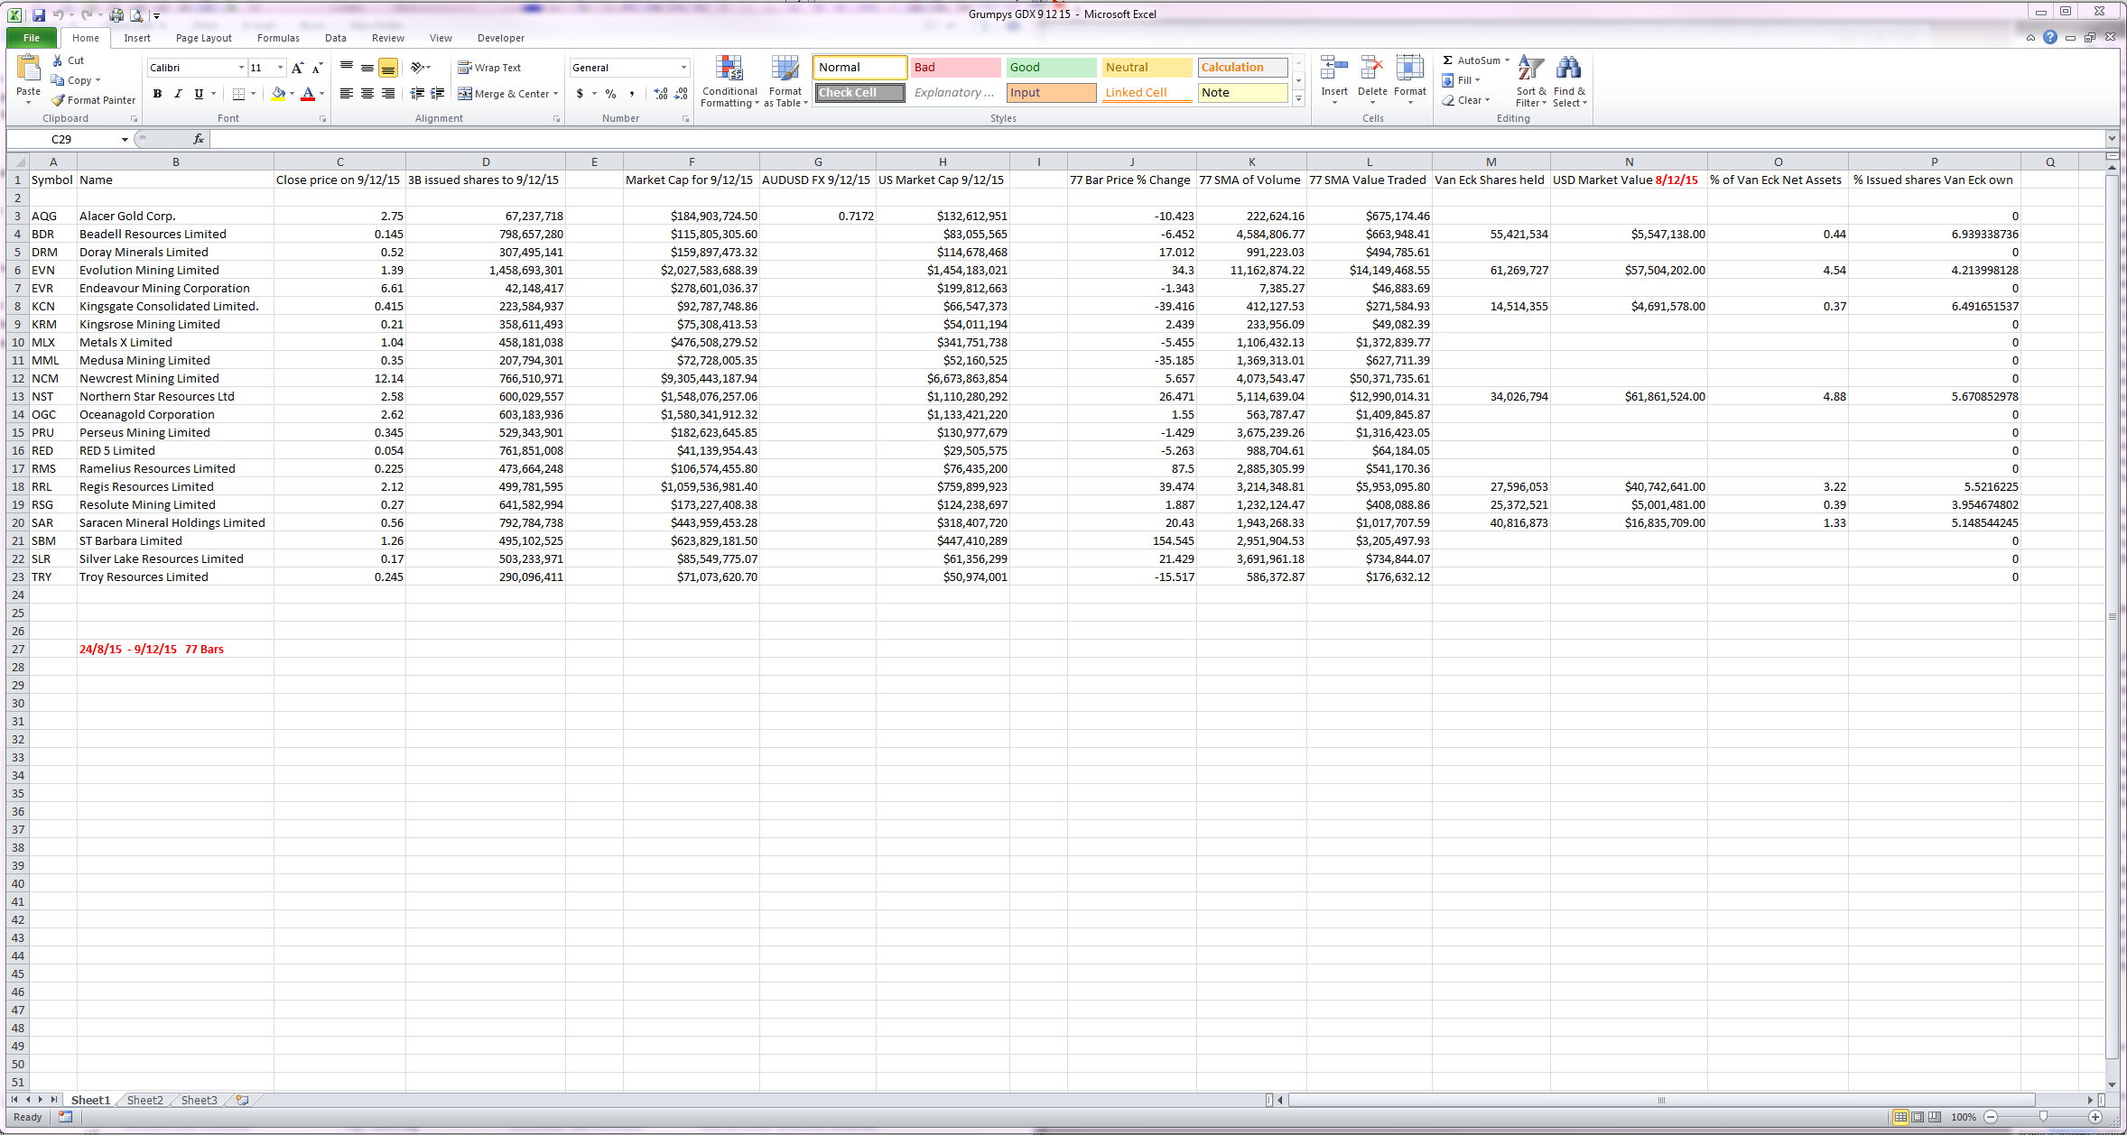Open Excel Help question mark
Viewport: 2127px width, 1135px height.
(2050, 37)
